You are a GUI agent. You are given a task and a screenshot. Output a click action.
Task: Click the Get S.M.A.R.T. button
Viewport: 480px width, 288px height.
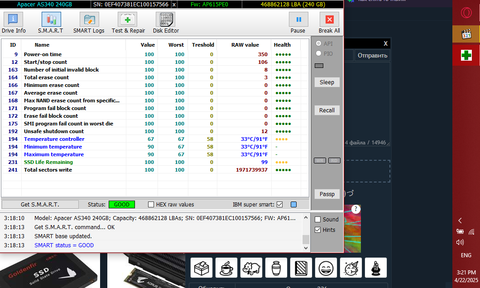click(40, 205)
